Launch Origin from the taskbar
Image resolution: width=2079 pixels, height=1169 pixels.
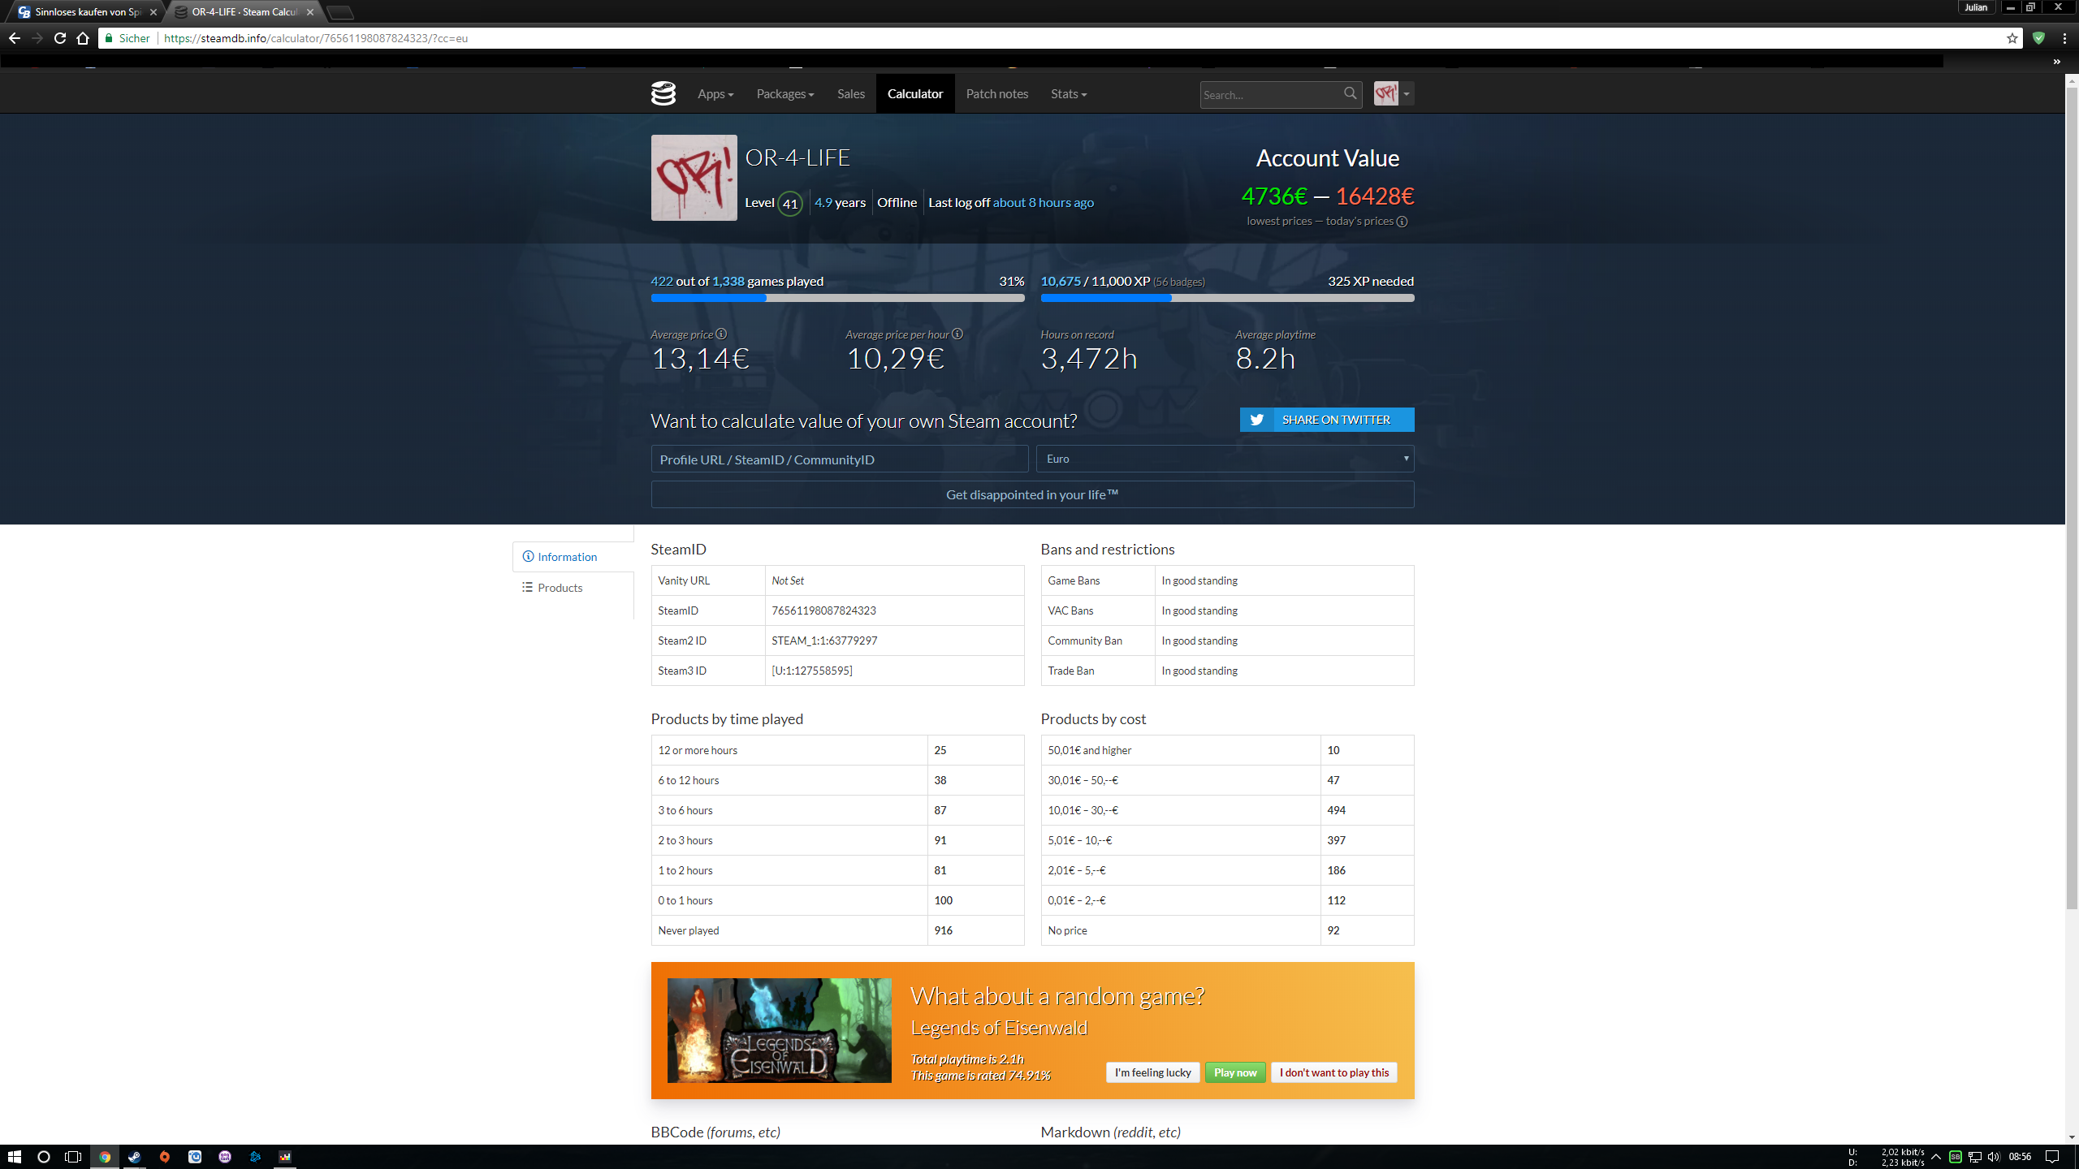pyautogui.click(x=165, y=1157)
